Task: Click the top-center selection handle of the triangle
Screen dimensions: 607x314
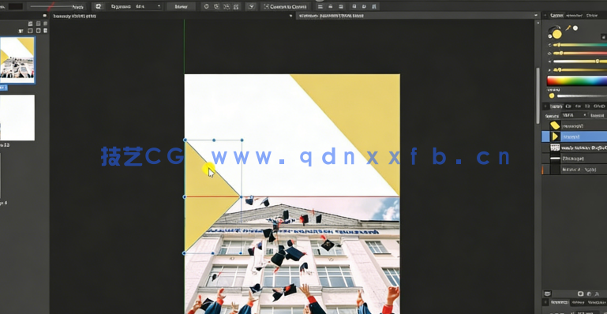Action: click(214, 140)
